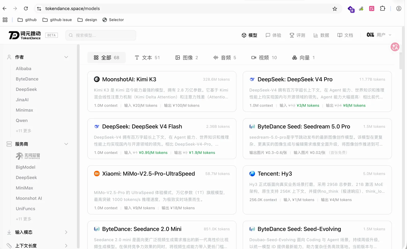Click the MoonshotAI logo on Kimi K3 card
Screen dimensions: 407x249
(97, 79)
